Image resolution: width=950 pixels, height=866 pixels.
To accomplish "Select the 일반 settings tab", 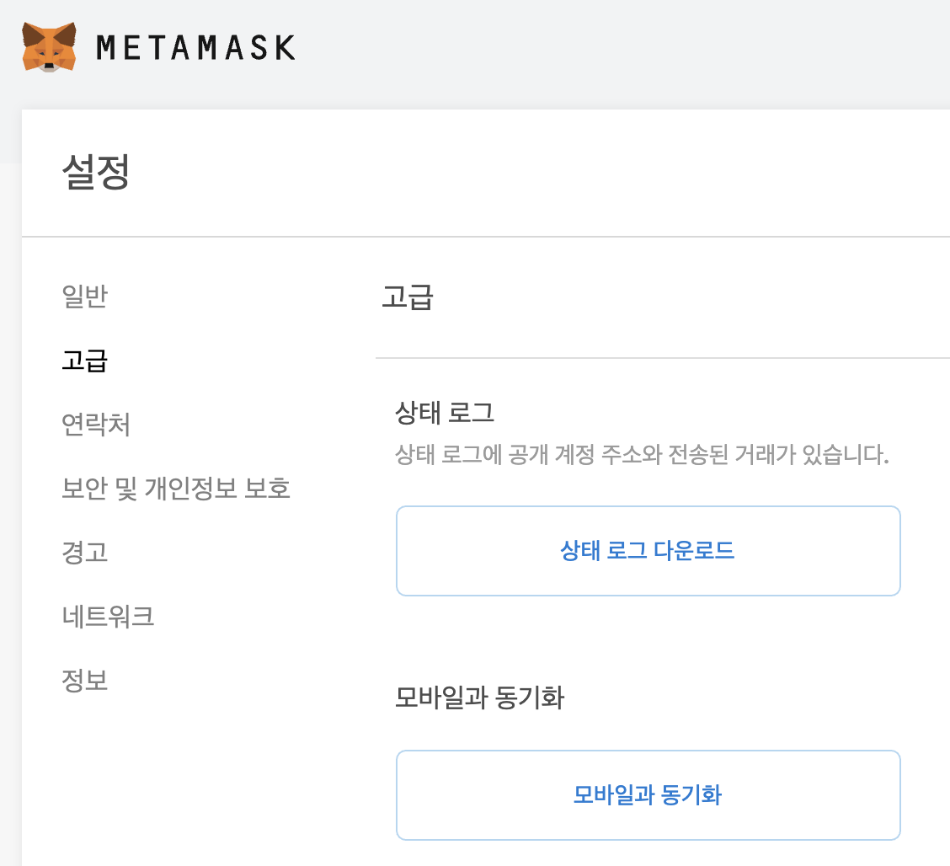I will point(84,297).
